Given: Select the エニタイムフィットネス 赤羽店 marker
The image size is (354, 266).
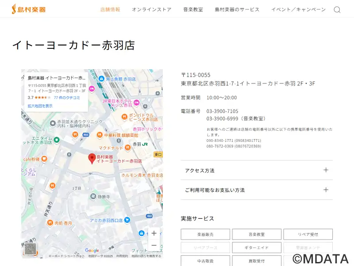Looking at the screenshot, I should [x=57, y=140].
